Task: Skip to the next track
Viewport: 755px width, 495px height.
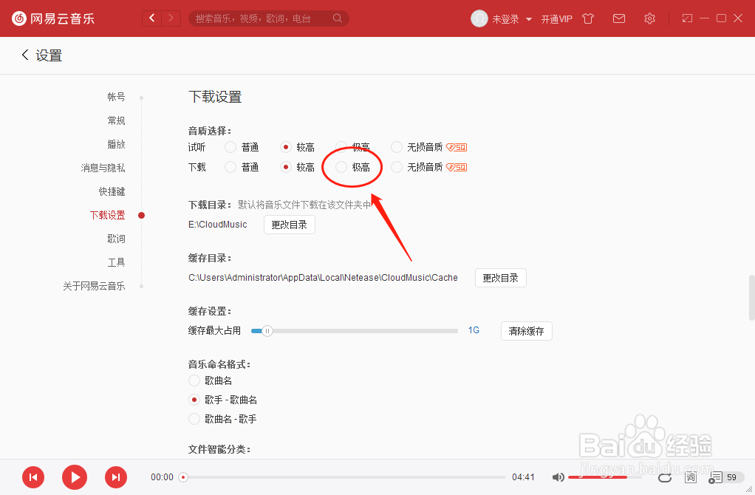Action: (x=116, y=477)
